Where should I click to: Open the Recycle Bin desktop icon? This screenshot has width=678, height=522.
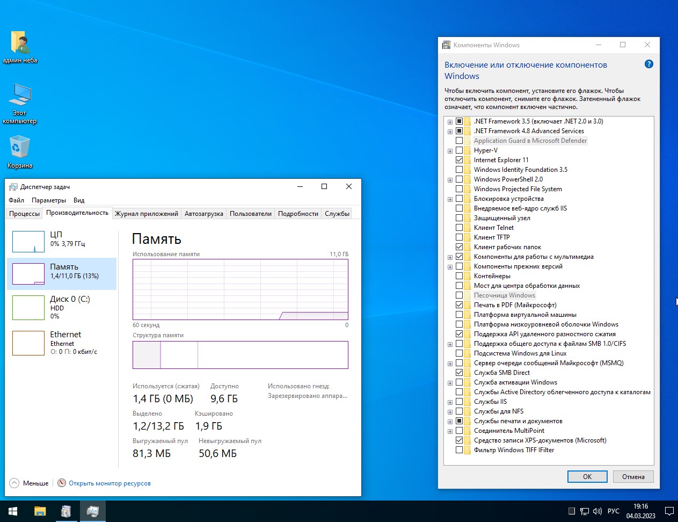19,148
